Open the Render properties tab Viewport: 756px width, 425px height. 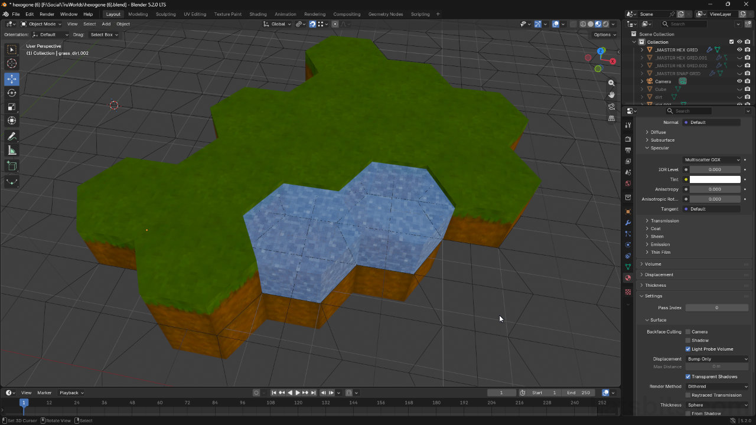pyautogui.click(x=628, y=139)
